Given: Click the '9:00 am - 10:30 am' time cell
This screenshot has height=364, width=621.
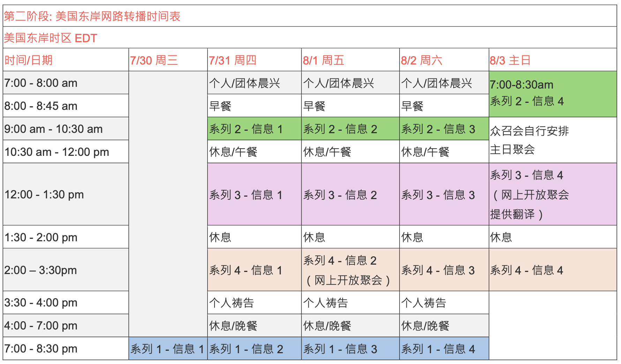Looking at the screenshot, I should click(66, 129).
